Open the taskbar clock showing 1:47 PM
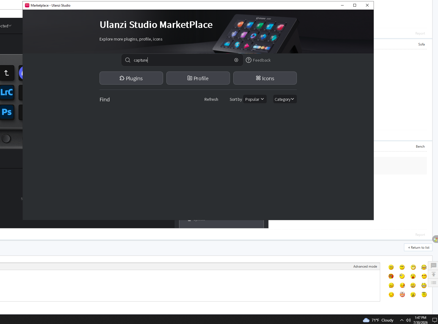Viewport: 438px width, 324px height. click(420, 320)
